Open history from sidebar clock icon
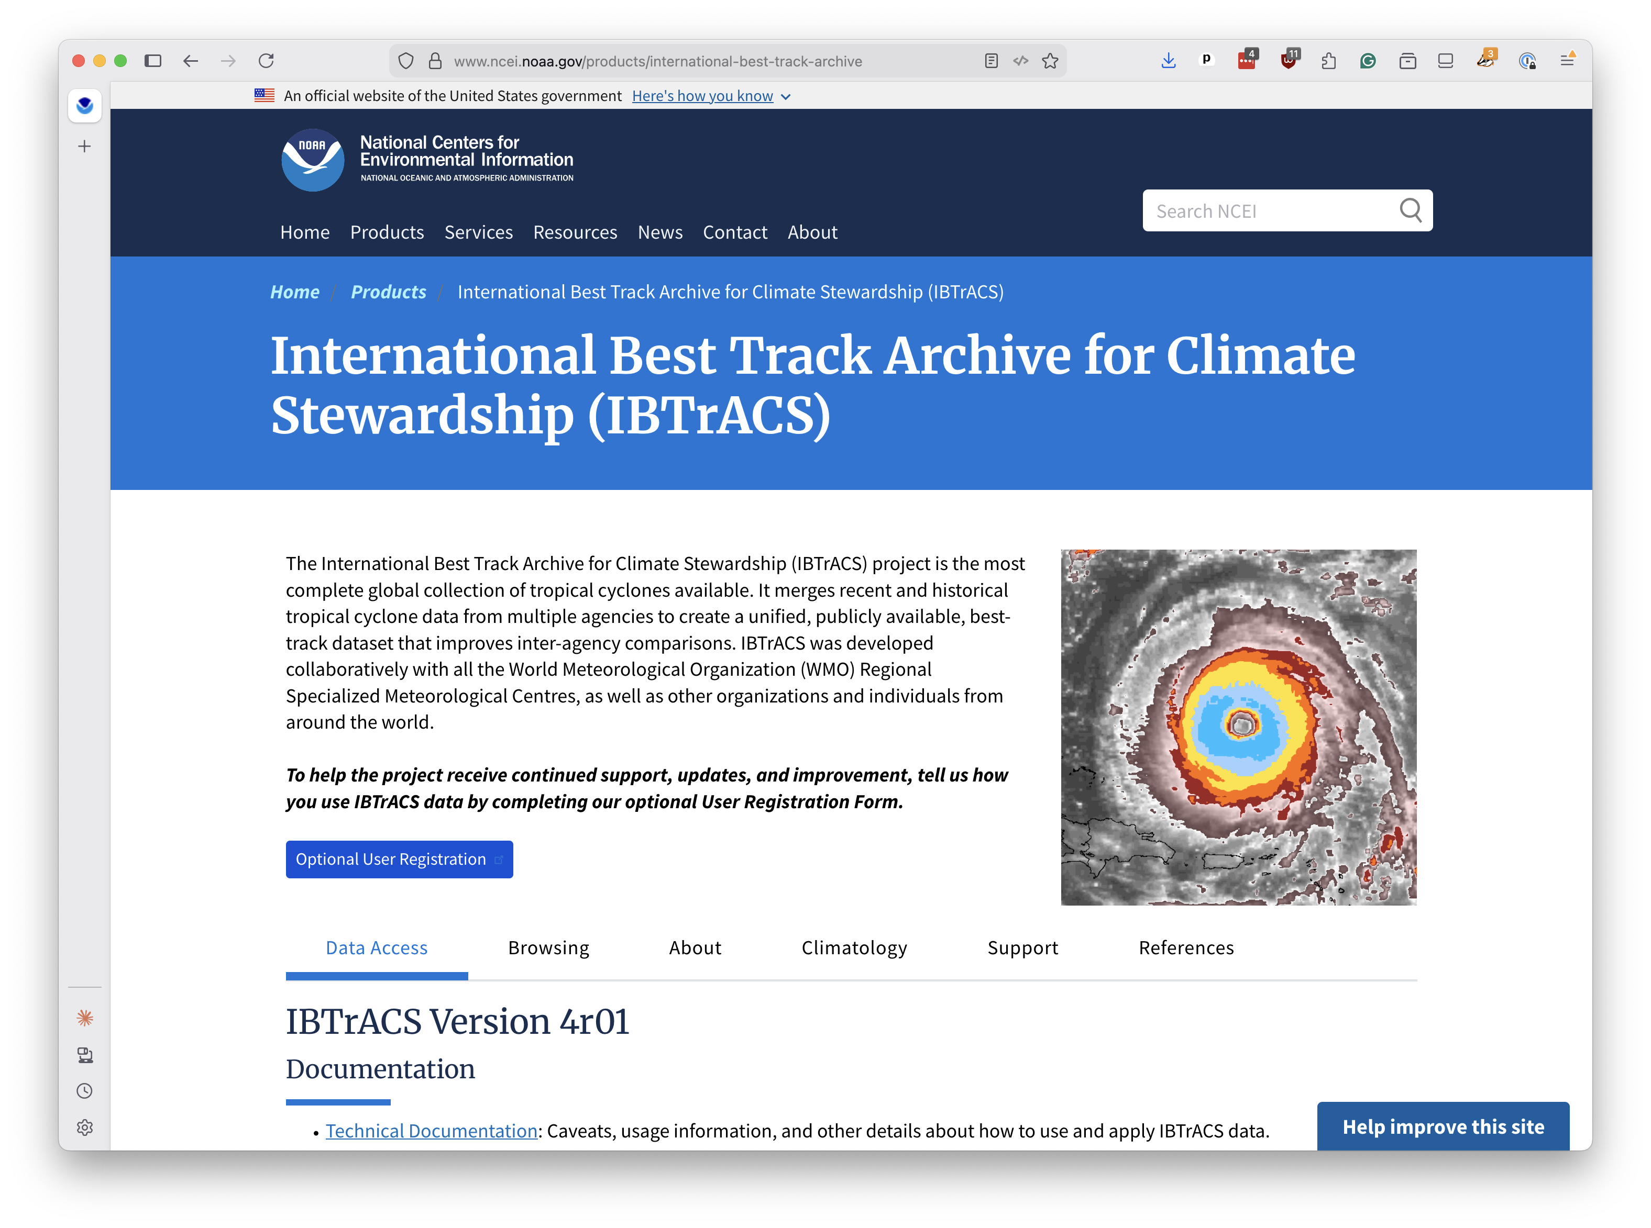 click(x=85, y=1090)
